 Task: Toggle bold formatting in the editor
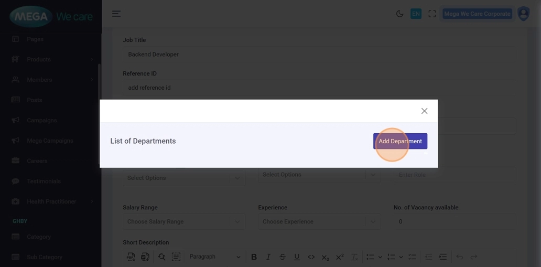click(254, 257)
